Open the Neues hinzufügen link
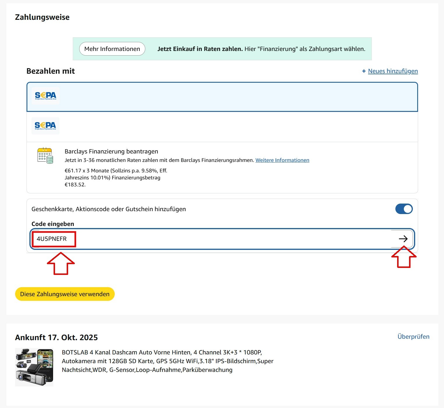 392,71
